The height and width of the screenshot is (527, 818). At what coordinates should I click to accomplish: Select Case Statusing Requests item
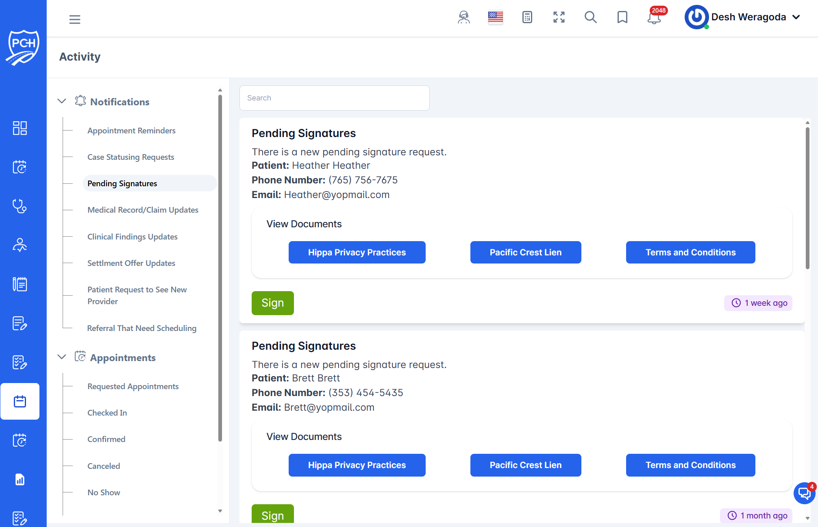click(x=131, y=157)
